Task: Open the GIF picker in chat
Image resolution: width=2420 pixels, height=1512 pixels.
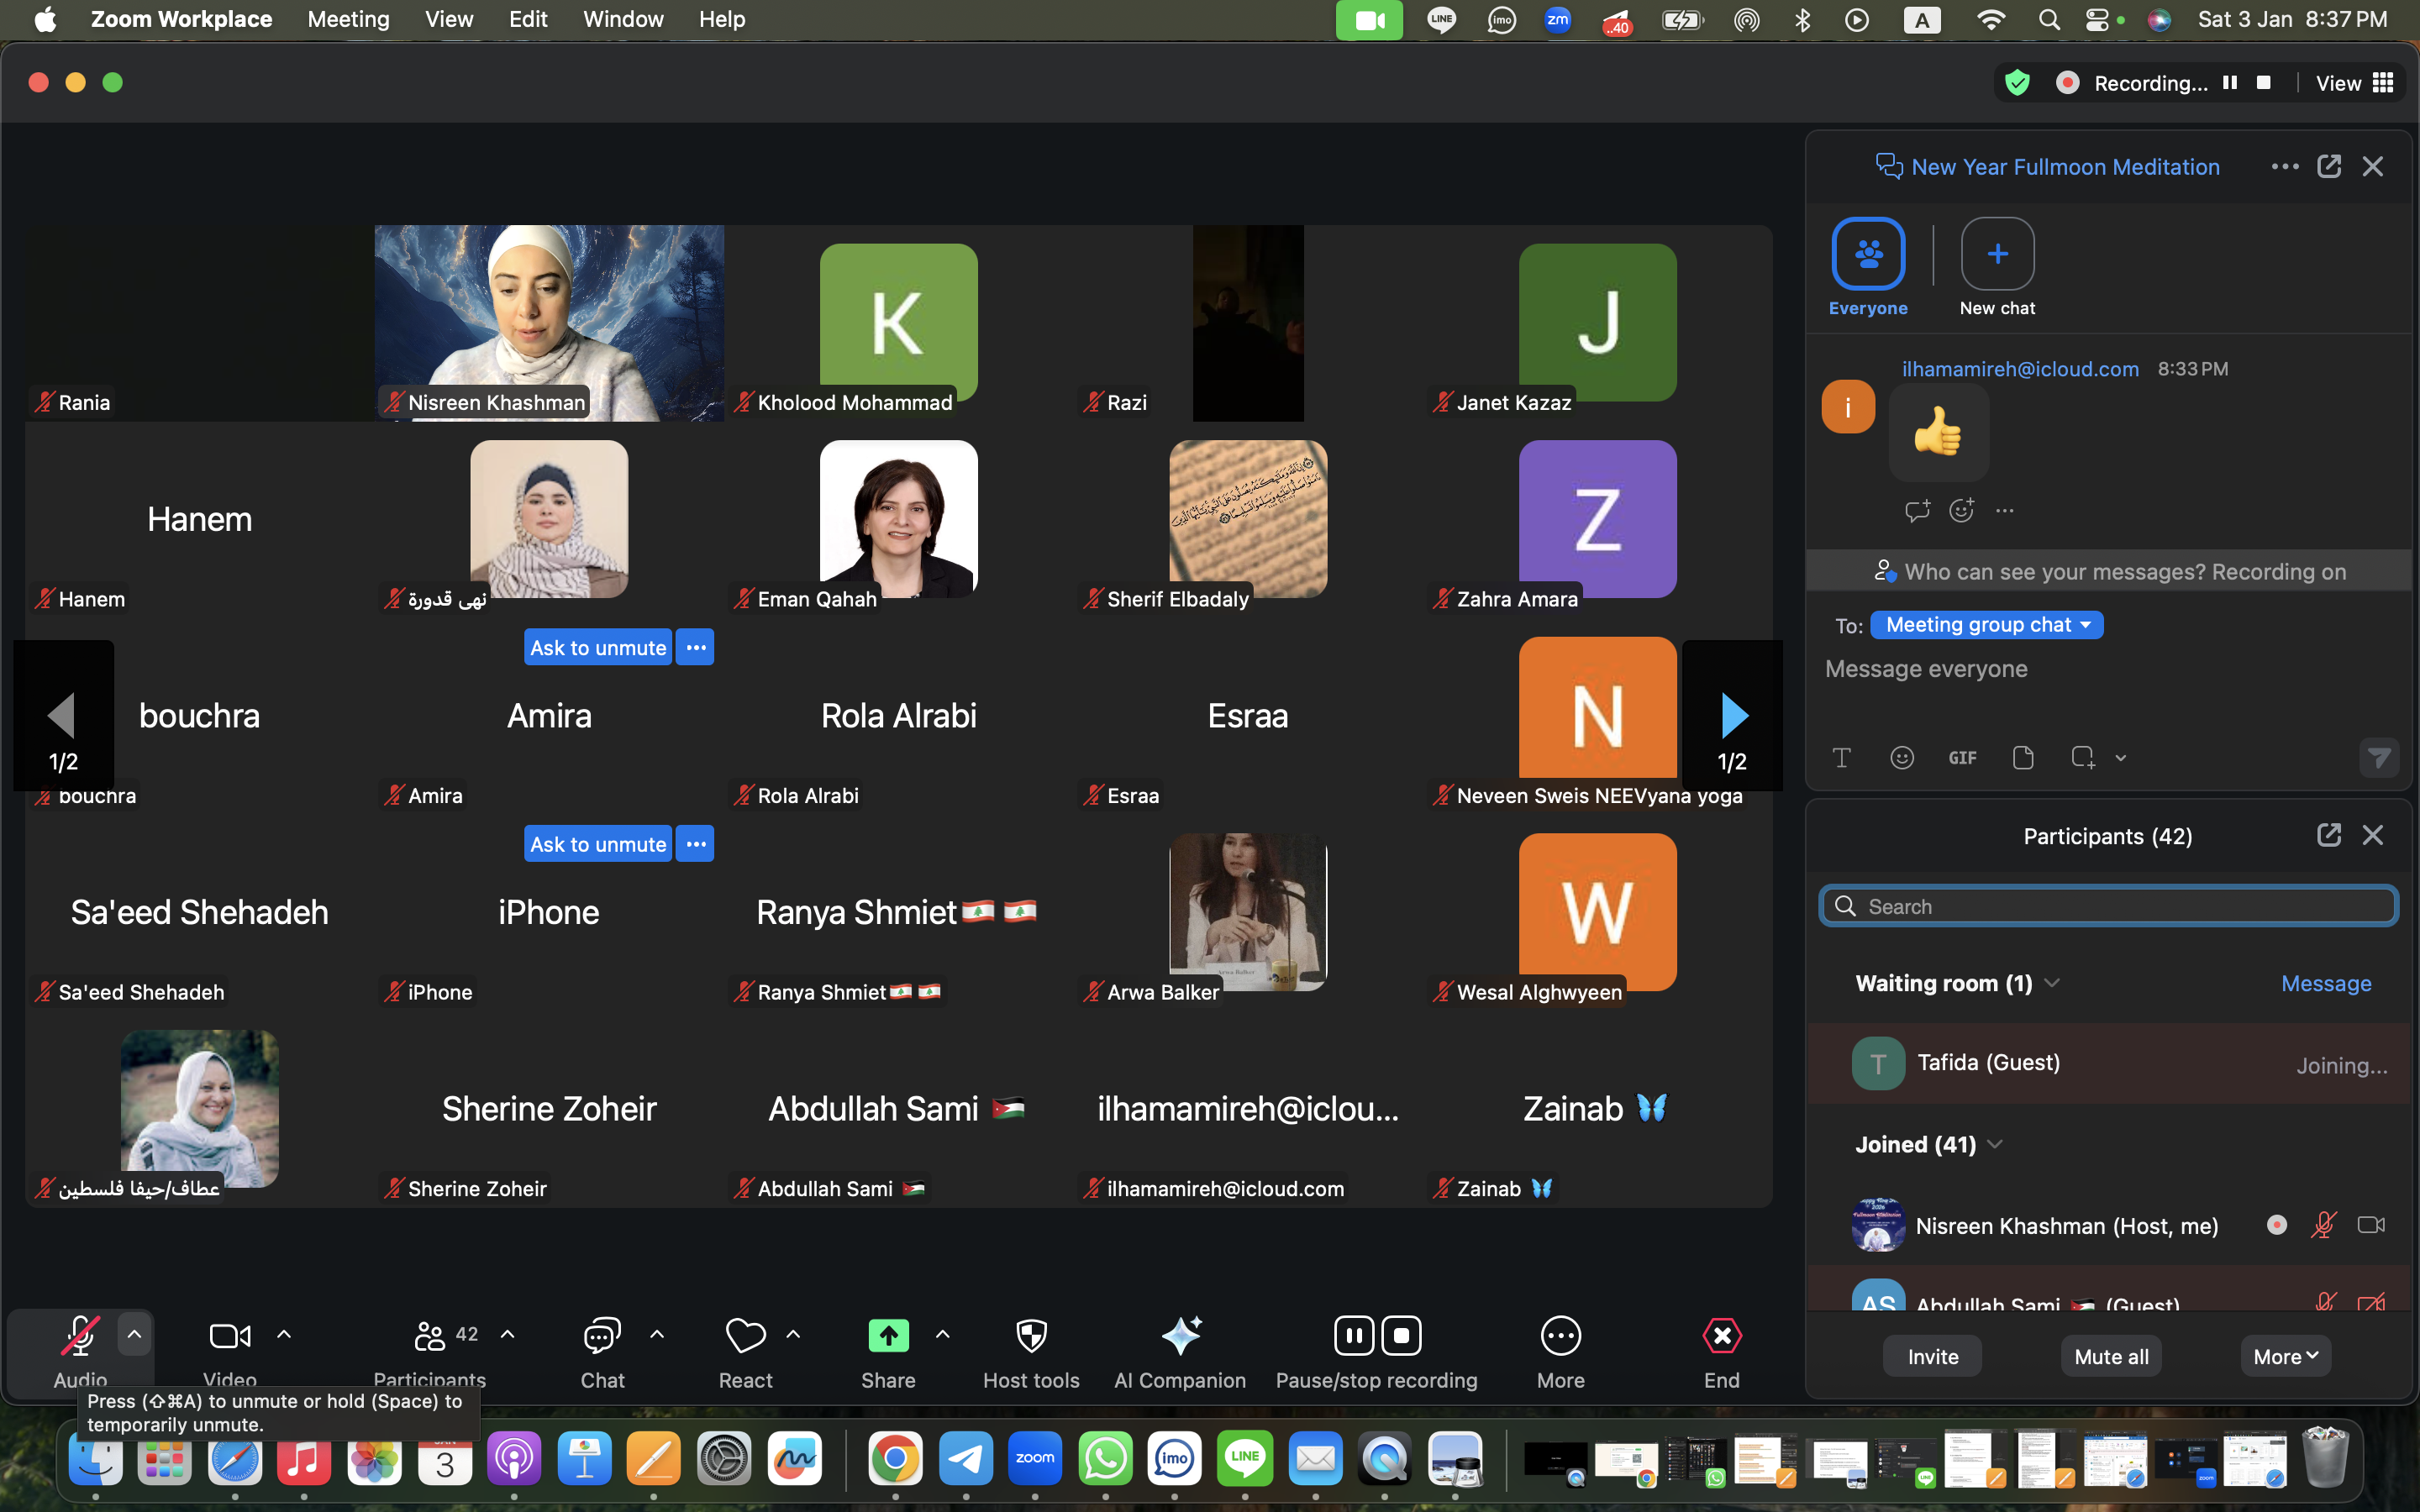Action: [1962, 758]
